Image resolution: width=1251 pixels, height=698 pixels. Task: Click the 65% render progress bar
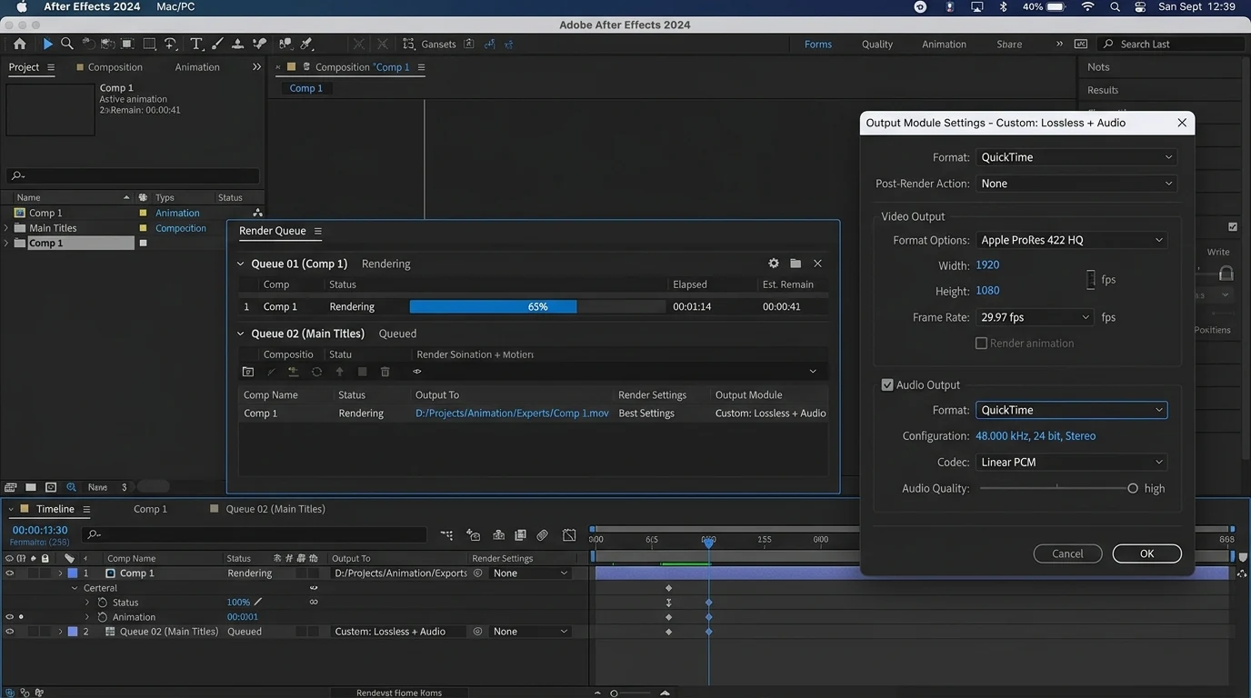(537, 307)
